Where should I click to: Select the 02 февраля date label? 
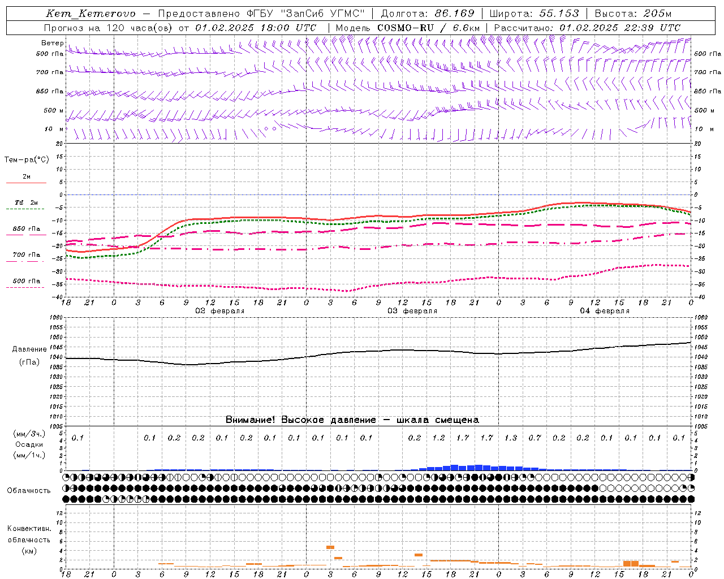pos(220,311)
